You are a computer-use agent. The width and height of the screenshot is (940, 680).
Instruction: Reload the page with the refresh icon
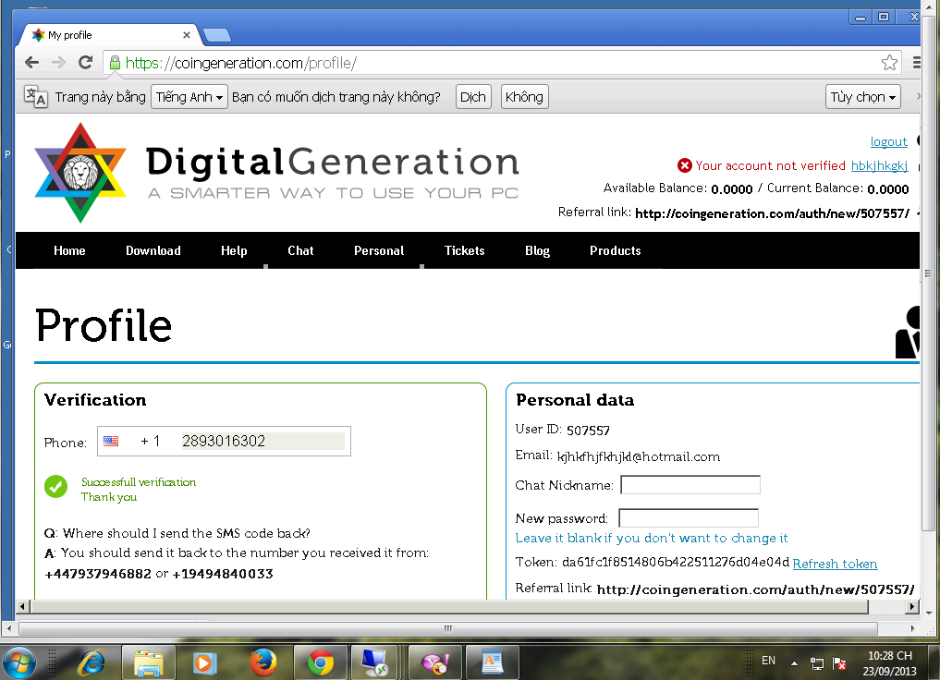pyautogui.click(x=85, y=62)
